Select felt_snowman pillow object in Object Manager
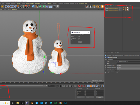140x105 pixels. (x=113, y=10)
